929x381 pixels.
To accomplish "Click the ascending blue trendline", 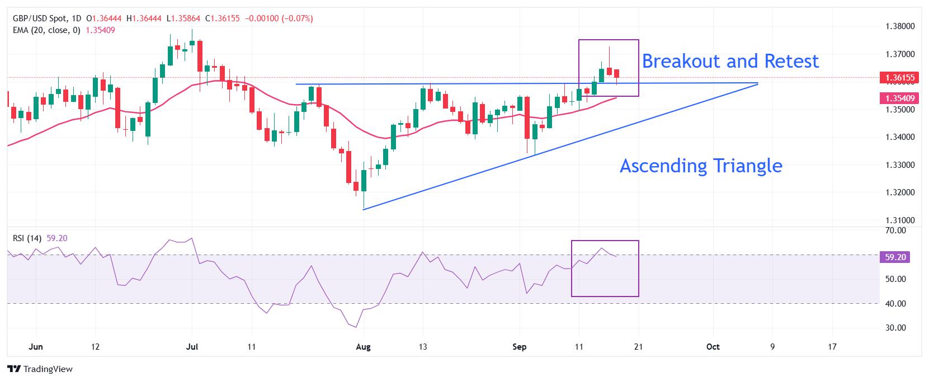I will coord(559,147).
